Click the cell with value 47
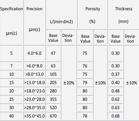Screen dimensions: 139x121 [x=53, y=53]
